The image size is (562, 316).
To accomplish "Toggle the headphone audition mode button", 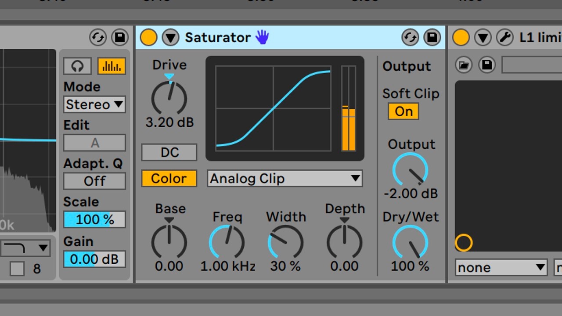I will [x=77, y=66].
